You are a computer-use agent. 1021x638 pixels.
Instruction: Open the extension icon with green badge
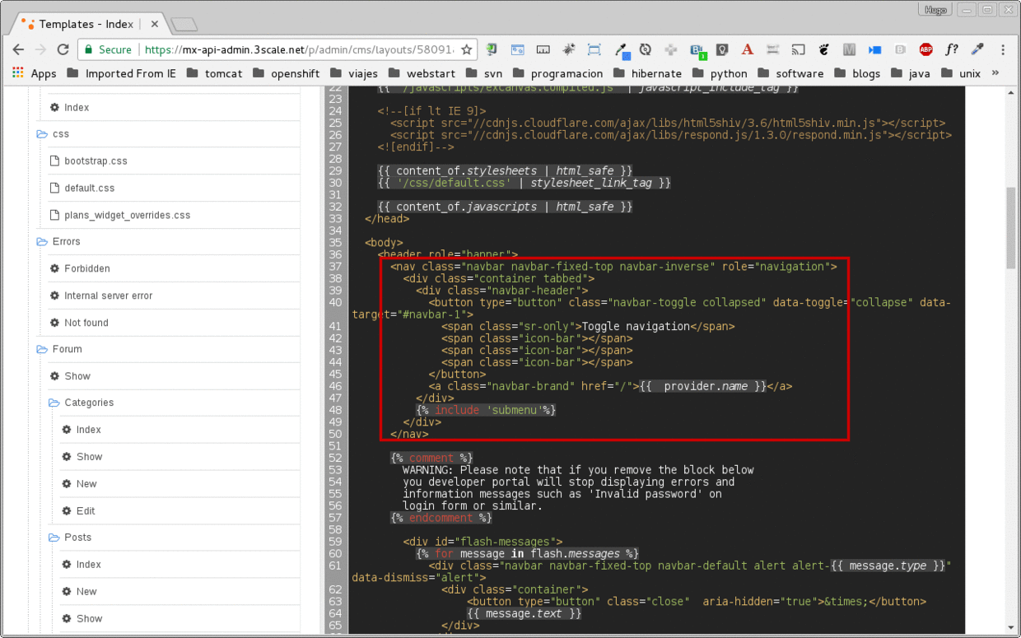pyautogui.click(x=697, y=50)
